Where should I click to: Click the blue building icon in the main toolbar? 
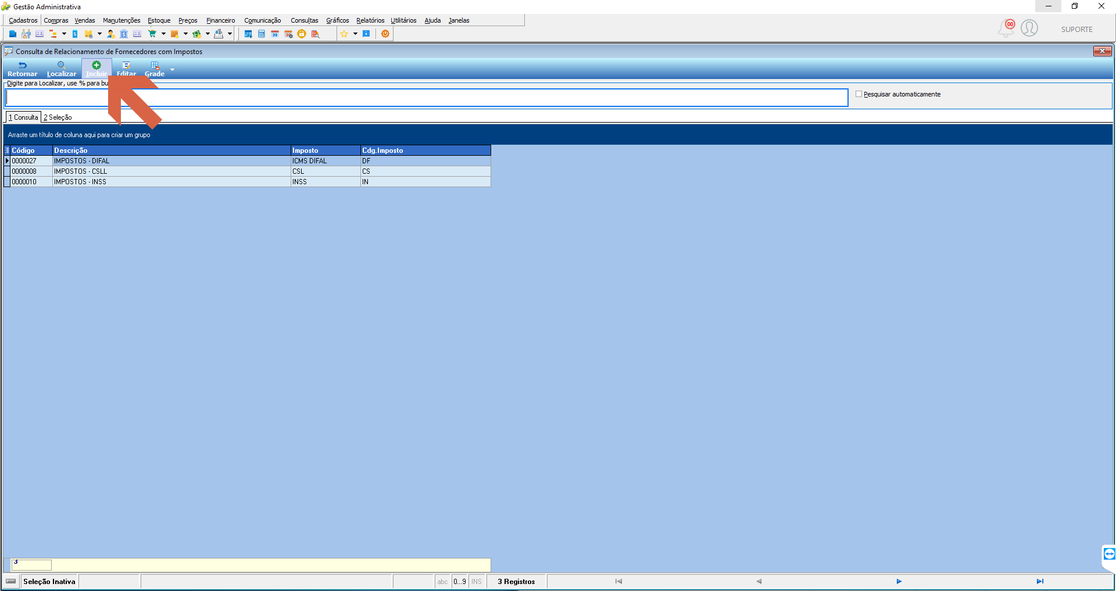12,34
